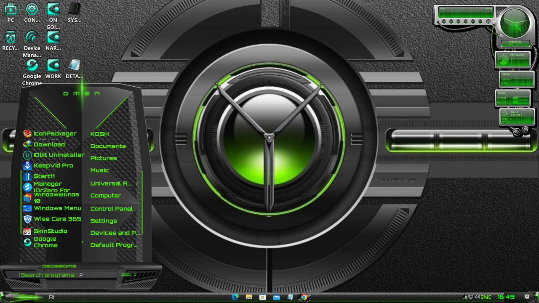Image resolution: width=539 pixels, height=303 pixels.
Task: Open the CON... gear desktop icon
Action: (32, 12)
